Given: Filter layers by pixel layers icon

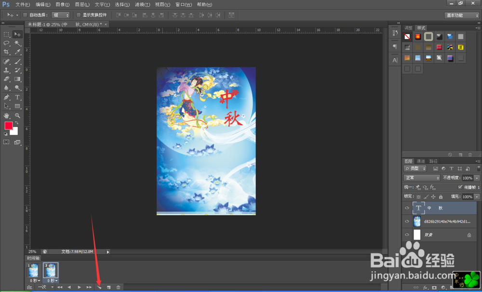Looking at the screenshot, I should tap(436, 169).
